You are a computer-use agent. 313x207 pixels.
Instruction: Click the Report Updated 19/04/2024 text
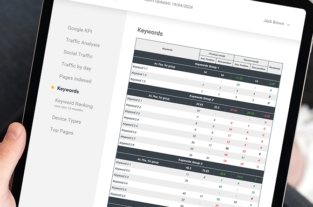[168, 4]
